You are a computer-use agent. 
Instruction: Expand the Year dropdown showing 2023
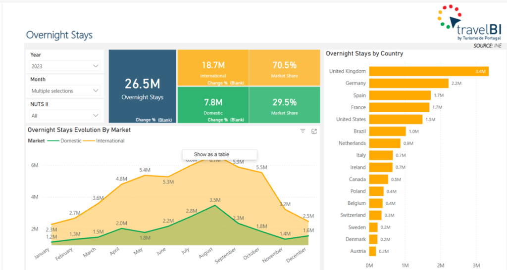coord(65,66)
